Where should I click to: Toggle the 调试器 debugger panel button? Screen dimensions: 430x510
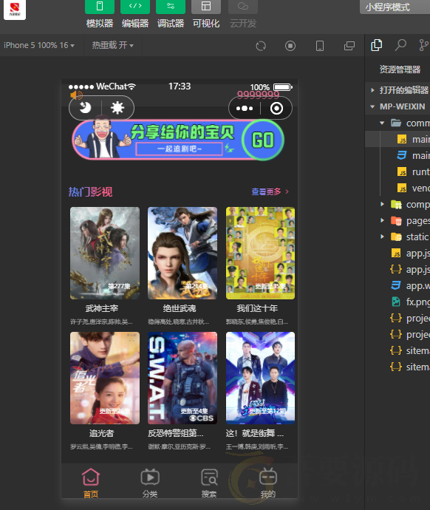[x=171, y=7]
